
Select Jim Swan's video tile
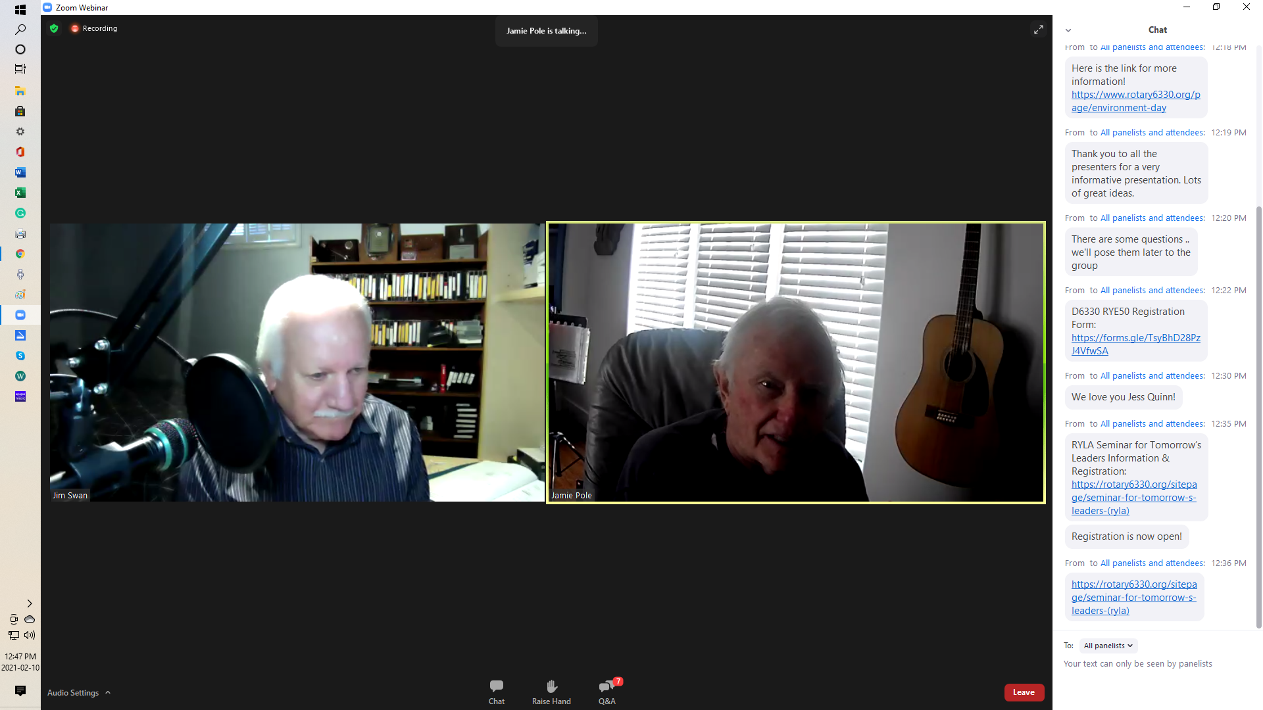pyautogui.click(x=297, y=362)
